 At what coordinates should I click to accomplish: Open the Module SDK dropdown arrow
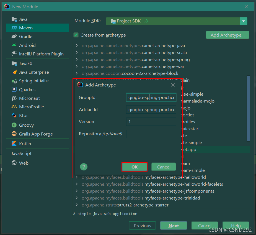click(244, 21)
